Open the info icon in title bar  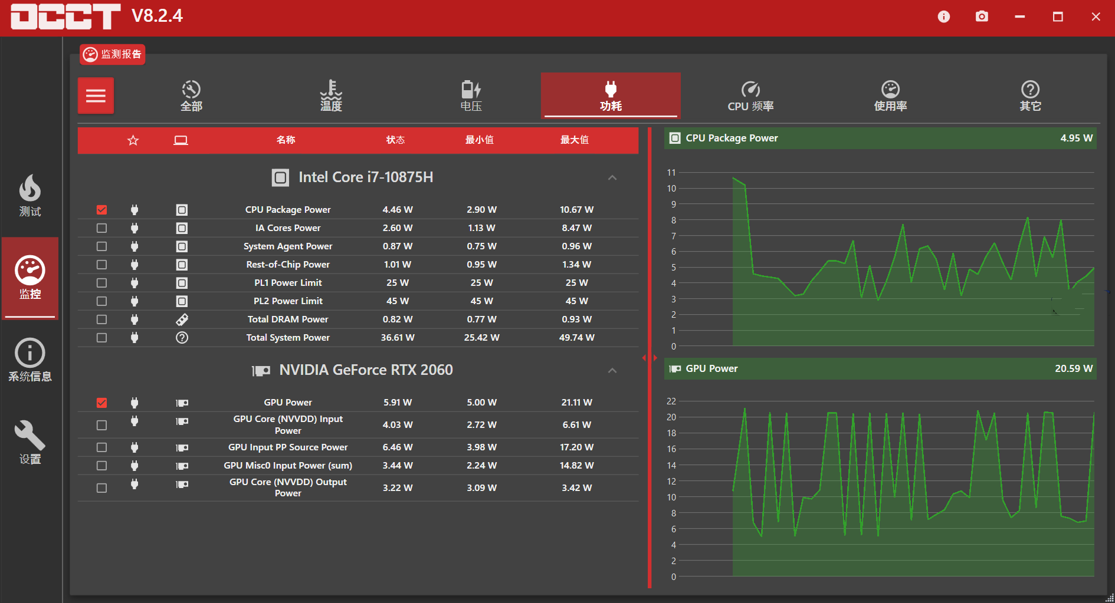tap(944, 17)
